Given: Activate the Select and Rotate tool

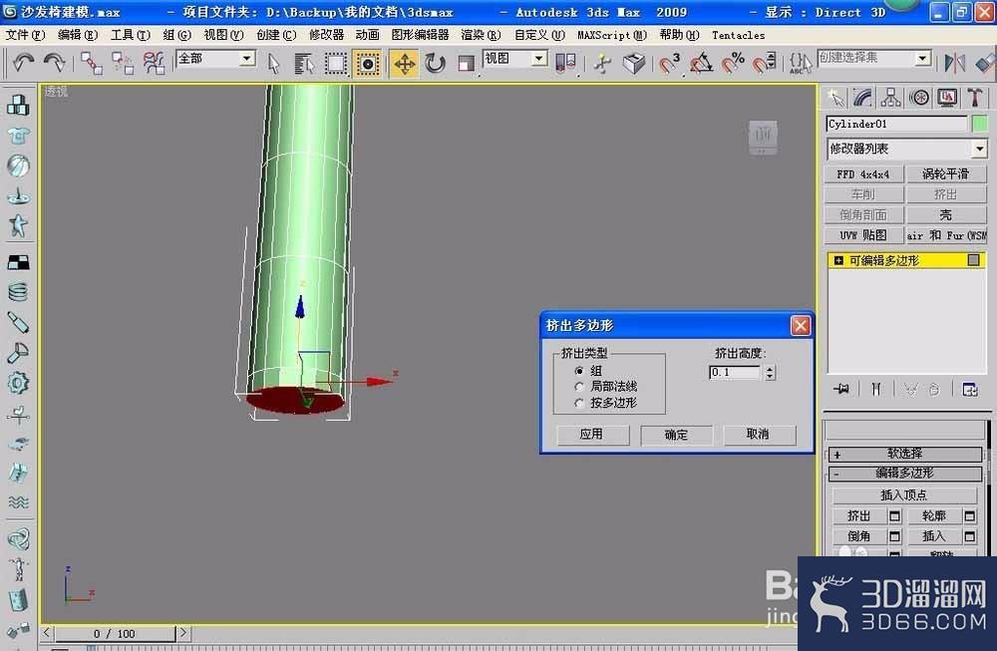Looking at the screenshot, I should click(436, 64).
